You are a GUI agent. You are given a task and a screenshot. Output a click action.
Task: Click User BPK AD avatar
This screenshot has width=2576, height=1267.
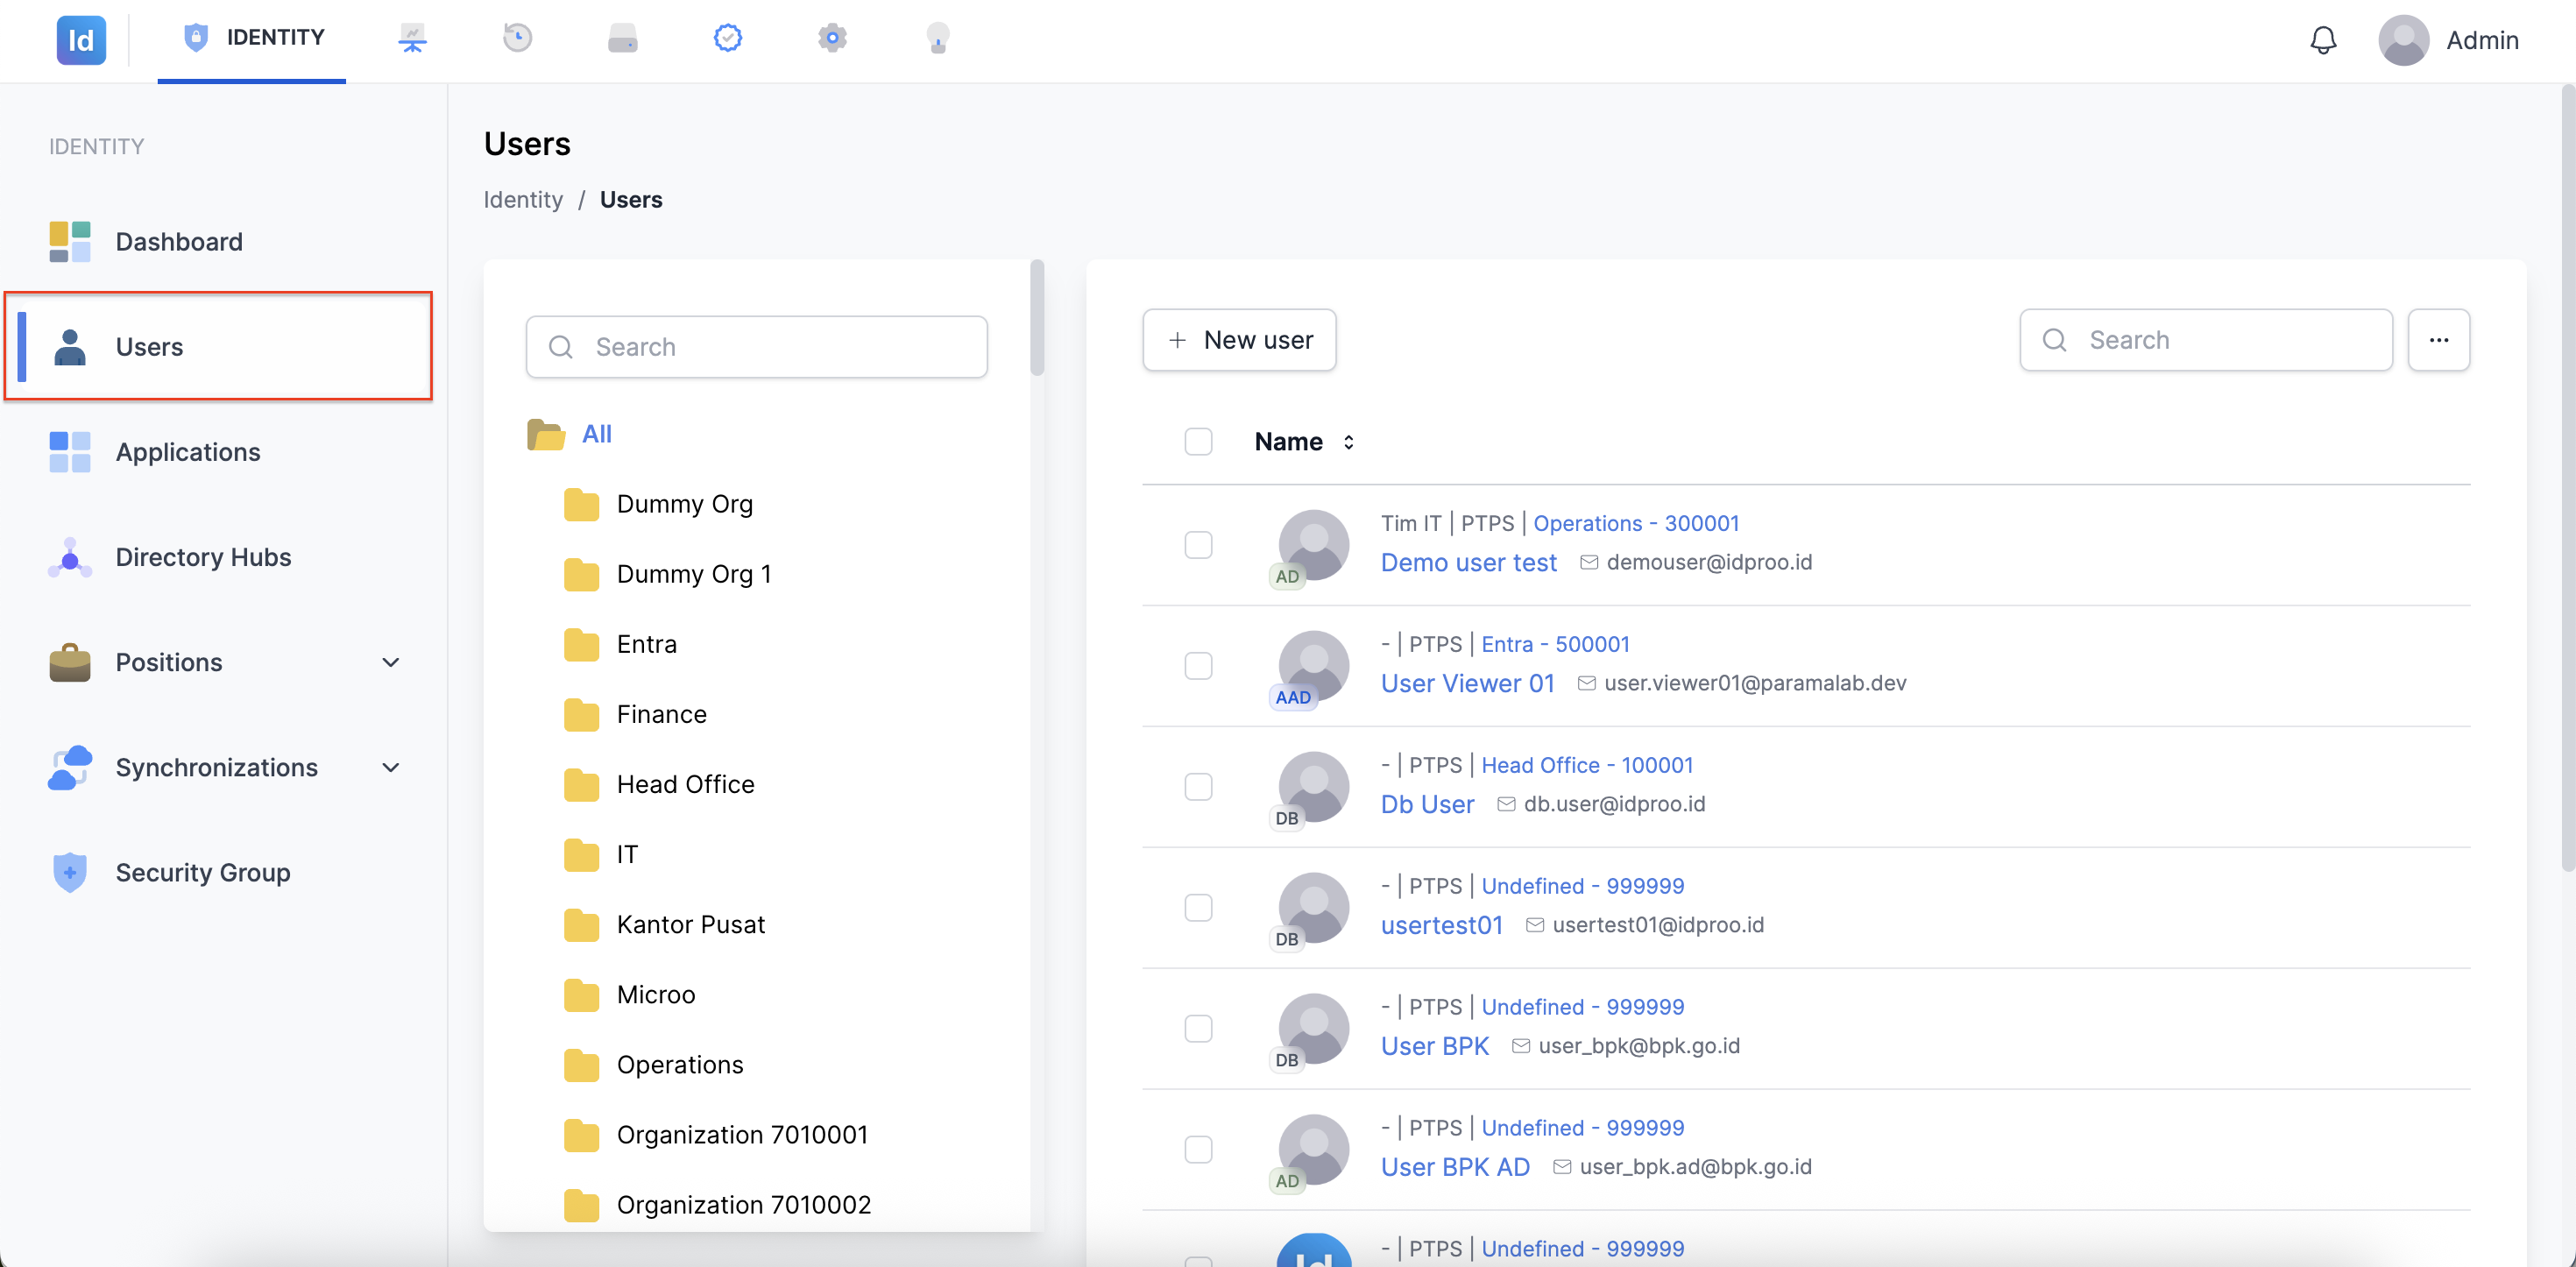coord(1313,1150)
